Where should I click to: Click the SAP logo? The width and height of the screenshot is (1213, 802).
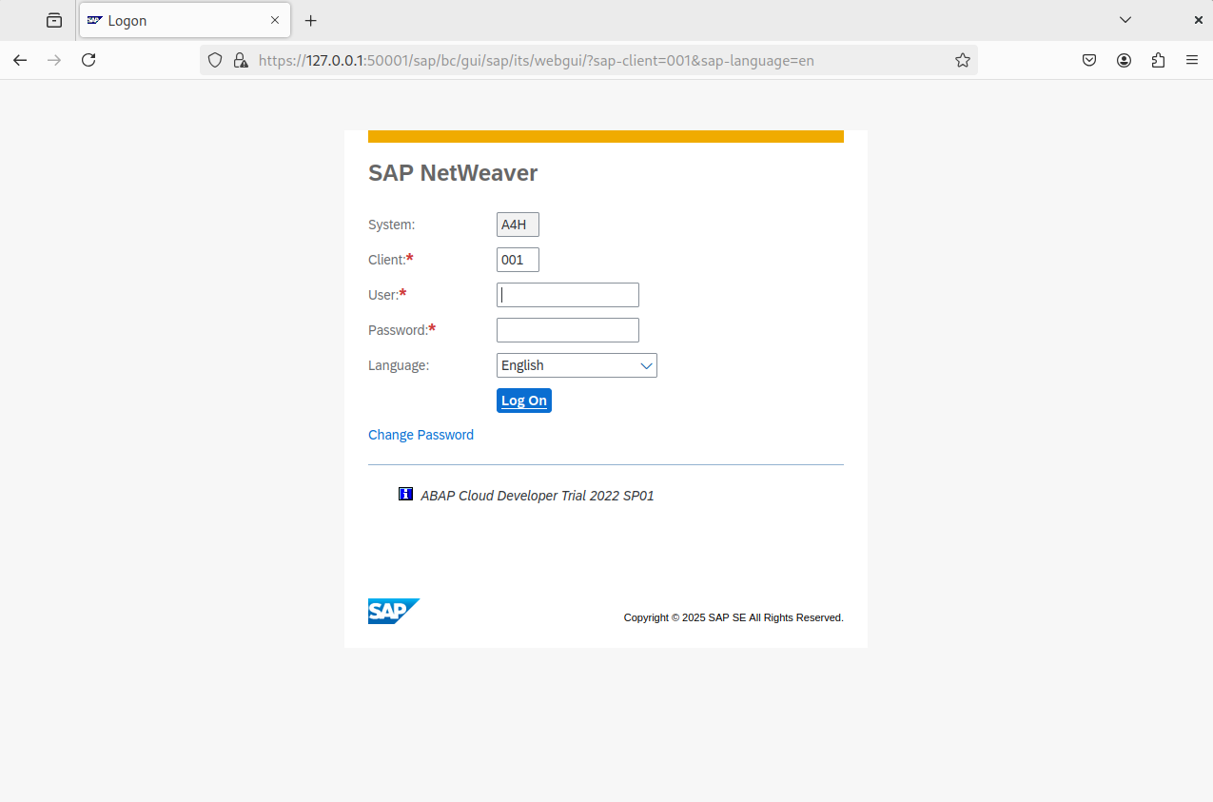pos(394,611)
